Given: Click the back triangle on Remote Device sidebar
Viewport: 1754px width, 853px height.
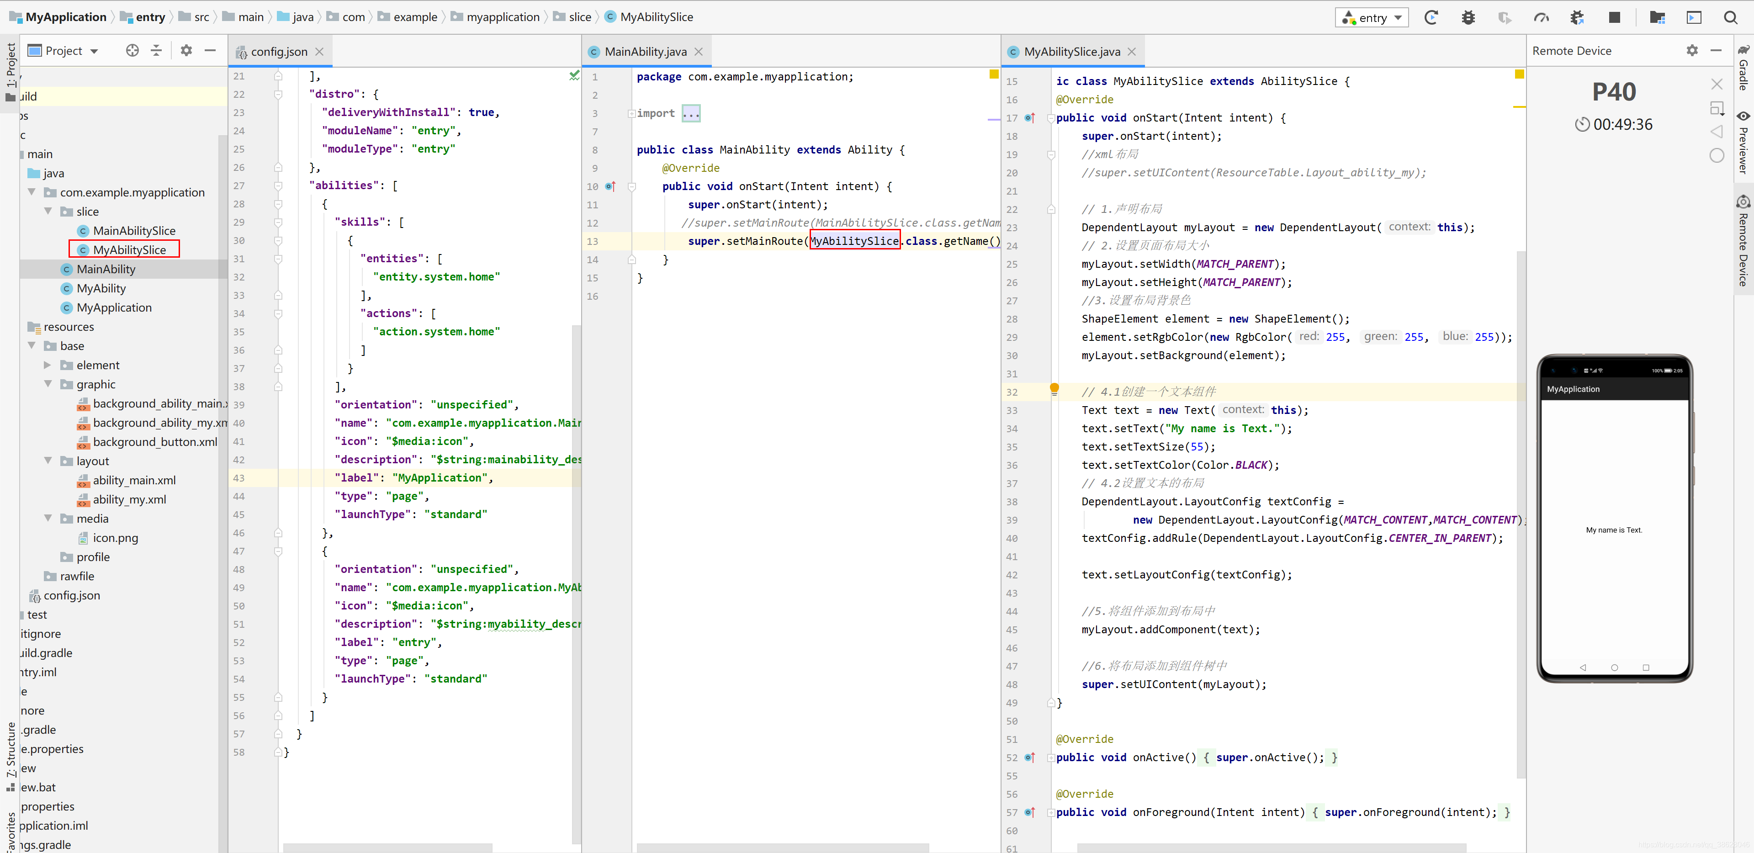Looking at the screenshot, I should click(x=1717, y=132).
